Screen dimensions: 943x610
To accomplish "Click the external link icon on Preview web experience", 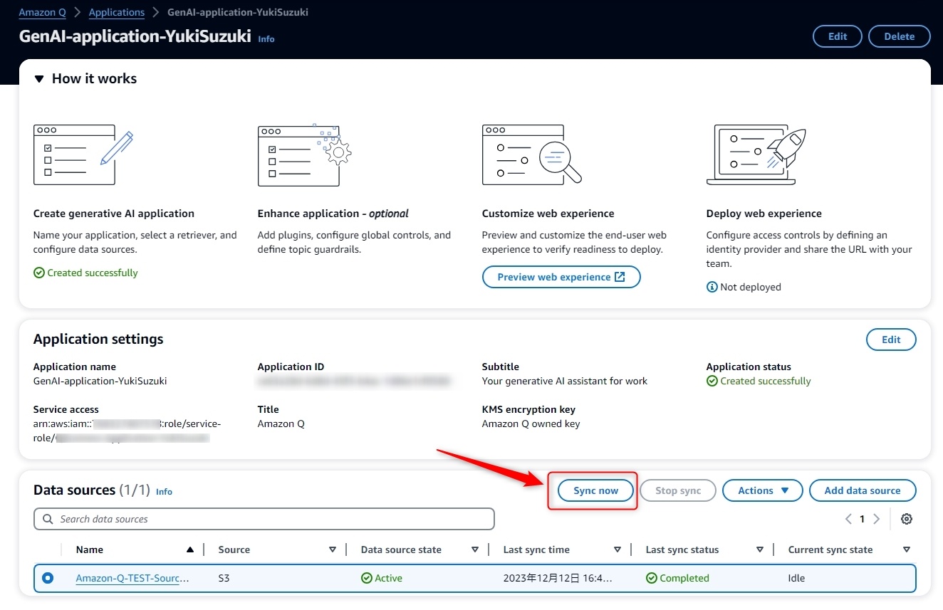I will [x=620, y=277].
